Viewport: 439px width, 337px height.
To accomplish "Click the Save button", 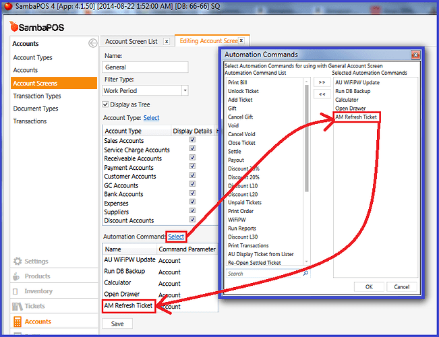I will point(117,324).
